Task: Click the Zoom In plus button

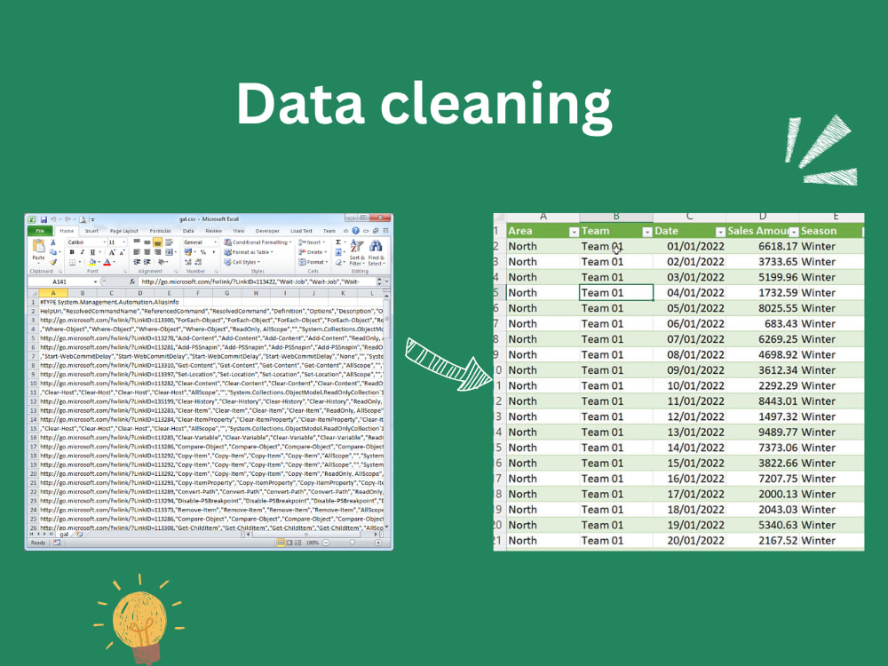Action: 378,543
